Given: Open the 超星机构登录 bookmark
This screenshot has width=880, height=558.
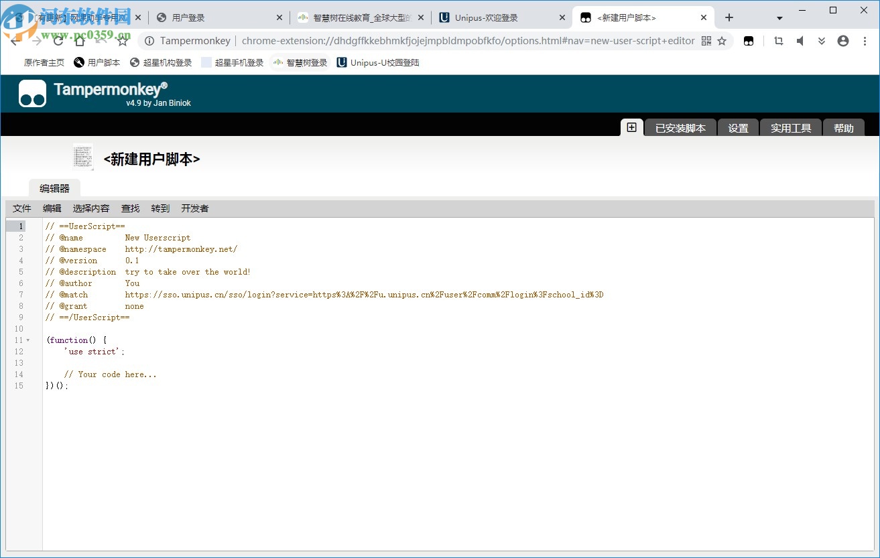Looking at the screenshot, I should (161, 62).
